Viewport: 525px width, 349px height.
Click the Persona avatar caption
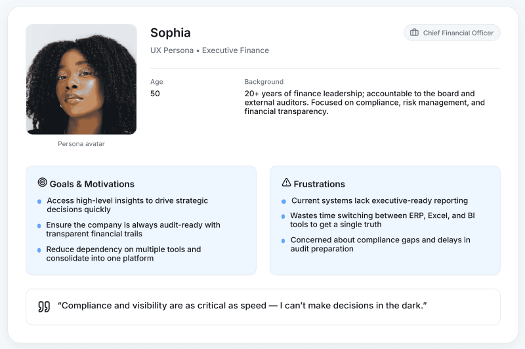(x=81, y=144)
